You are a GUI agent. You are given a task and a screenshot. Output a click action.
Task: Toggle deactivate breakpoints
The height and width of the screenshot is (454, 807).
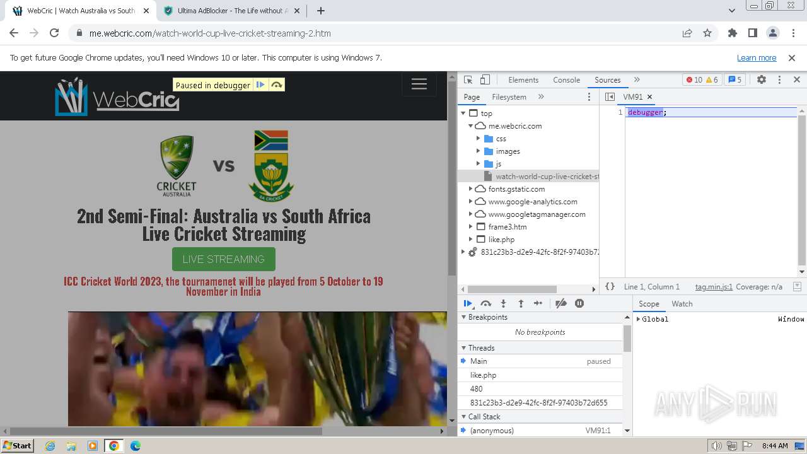[560, 304]
